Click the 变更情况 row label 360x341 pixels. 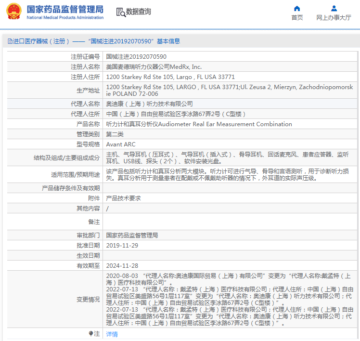tap(88, 299)
